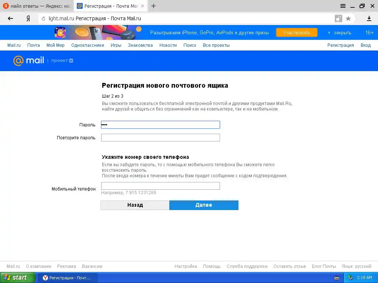Image resolution: width=378 pixels, height=283 pixels.
Task: Click heading Укажите номер своего телефона
Action: (145, 157)
